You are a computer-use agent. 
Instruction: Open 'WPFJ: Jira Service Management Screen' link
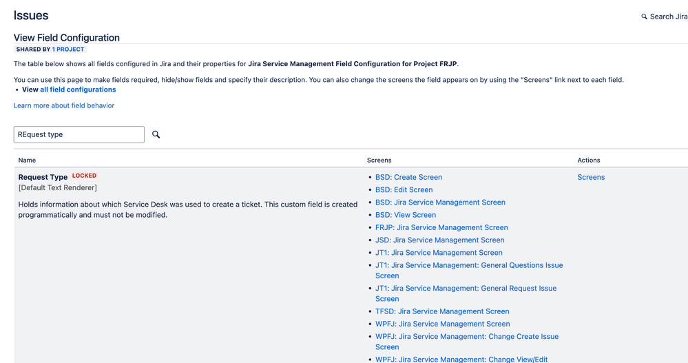point(442,324)
